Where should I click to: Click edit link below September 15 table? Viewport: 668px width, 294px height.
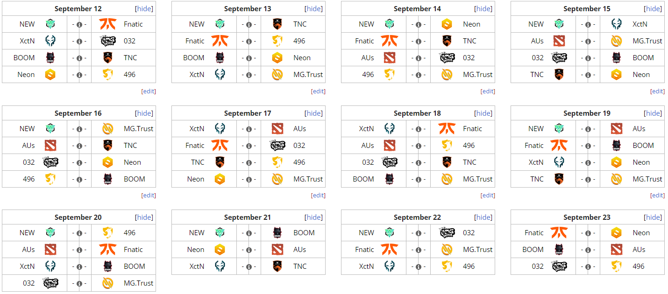[x=658, y=91]
